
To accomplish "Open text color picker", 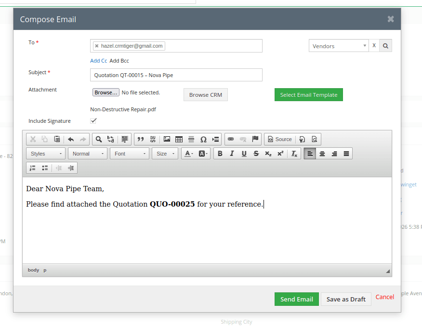I will 189,154.
